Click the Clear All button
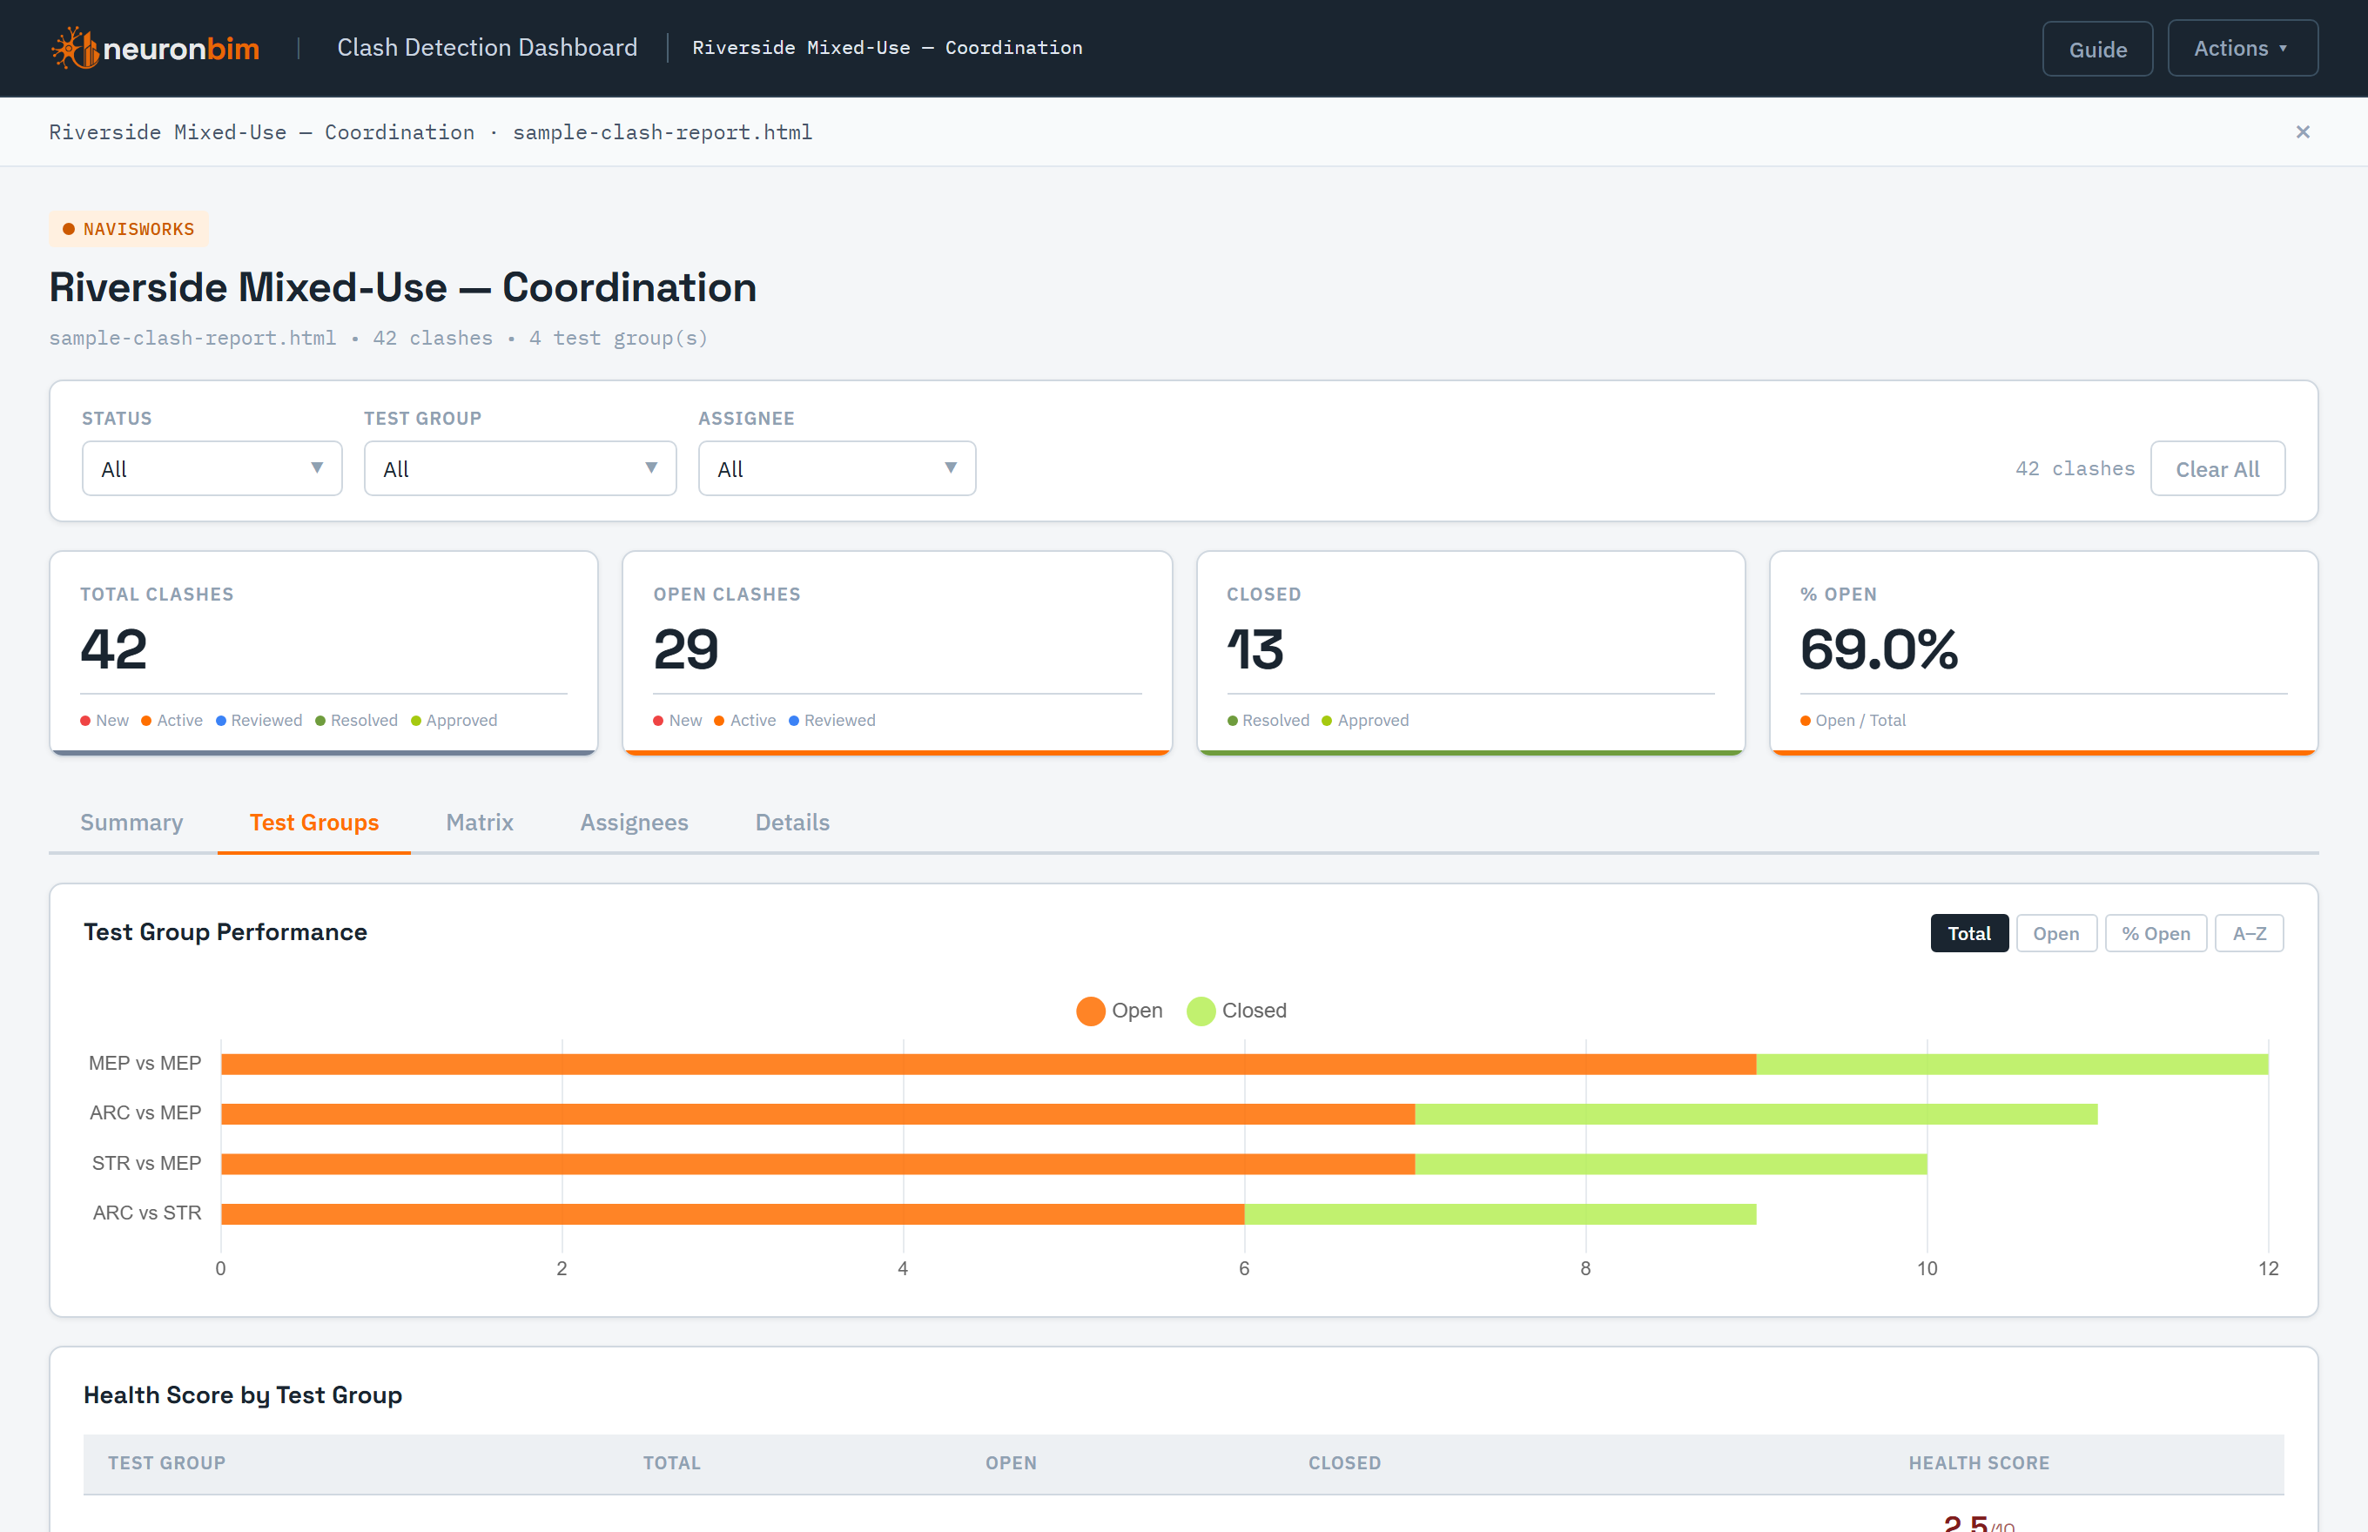 [x=2217, y=468]
